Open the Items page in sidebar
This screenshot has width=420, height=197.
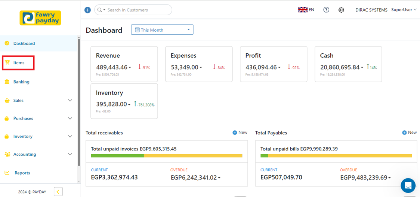coord(19,63)
